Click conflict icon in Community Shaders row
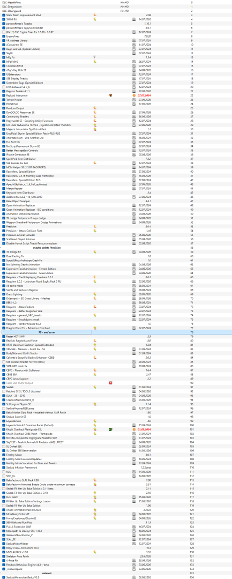232x579 pixels. tap(94, 117)
